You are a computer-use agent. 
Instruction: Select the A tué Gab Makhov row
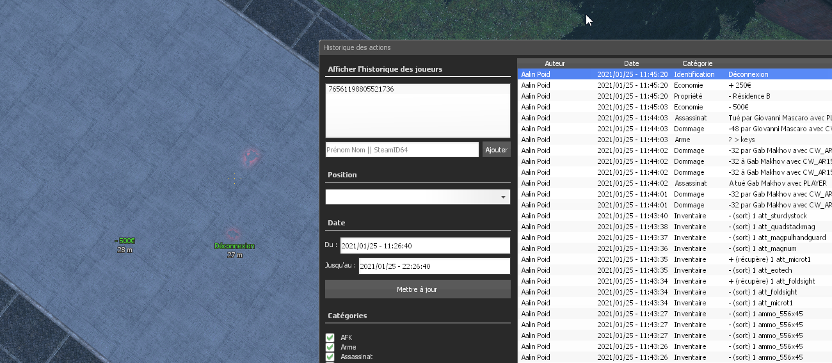(675, 183)
